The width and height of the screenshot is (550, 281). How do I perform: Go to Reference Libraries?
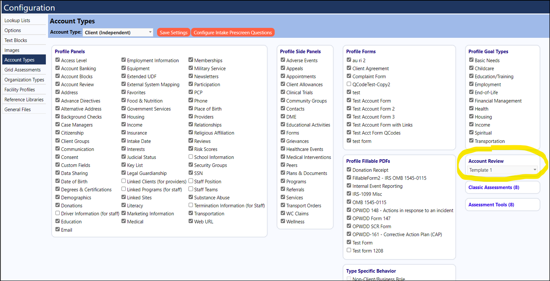click(24, 99)
